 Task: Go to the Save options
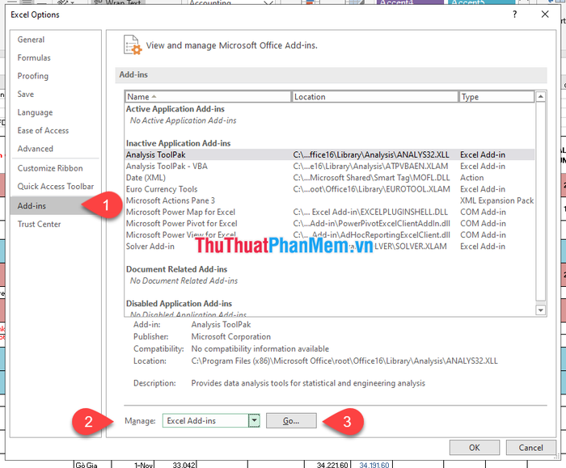pos(26,95)
